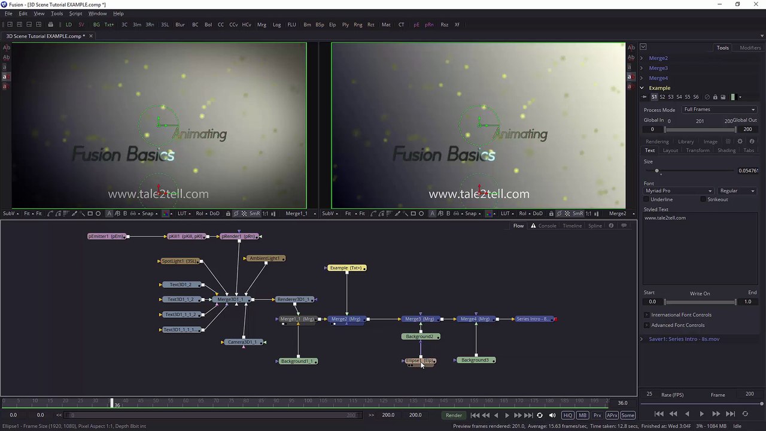Select the Background2 node
766x431 pixels.
pos(421,336)
